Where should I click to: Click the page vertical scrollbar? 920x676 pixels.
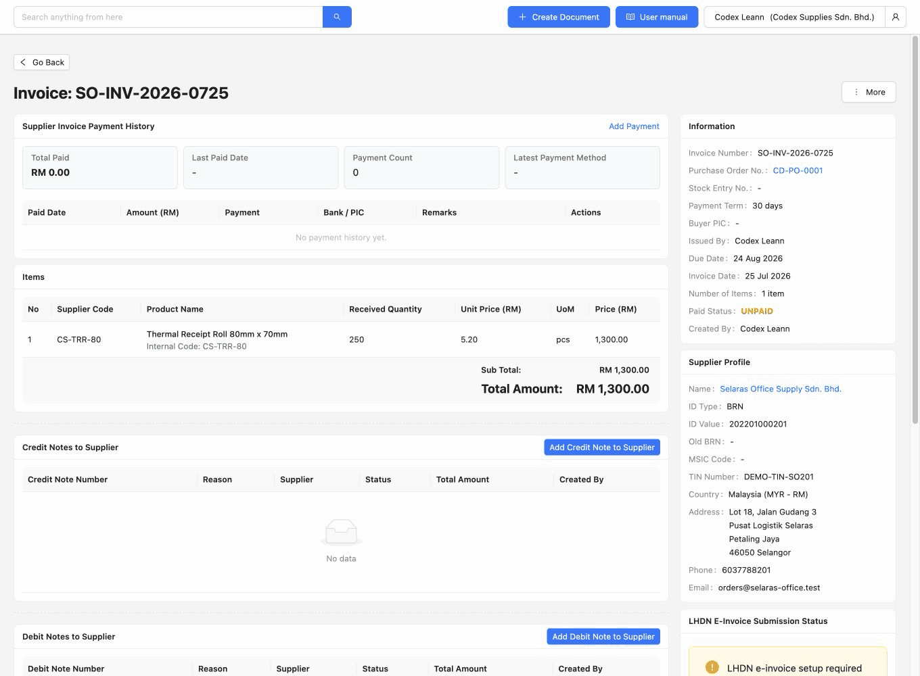915,230
